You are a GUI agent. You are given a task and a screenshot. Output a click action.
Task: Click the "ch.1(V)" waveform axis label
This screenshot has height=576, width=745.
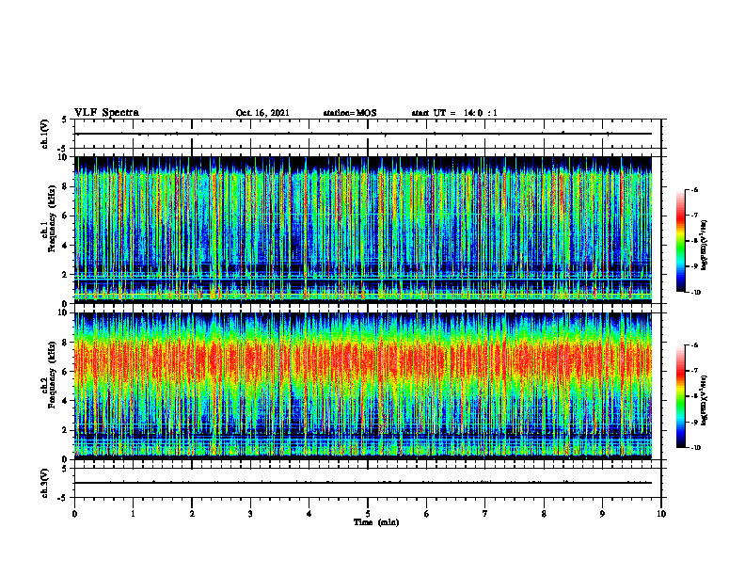44,134
